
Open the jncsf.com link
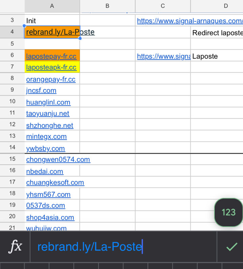click(x=41, y=90)
